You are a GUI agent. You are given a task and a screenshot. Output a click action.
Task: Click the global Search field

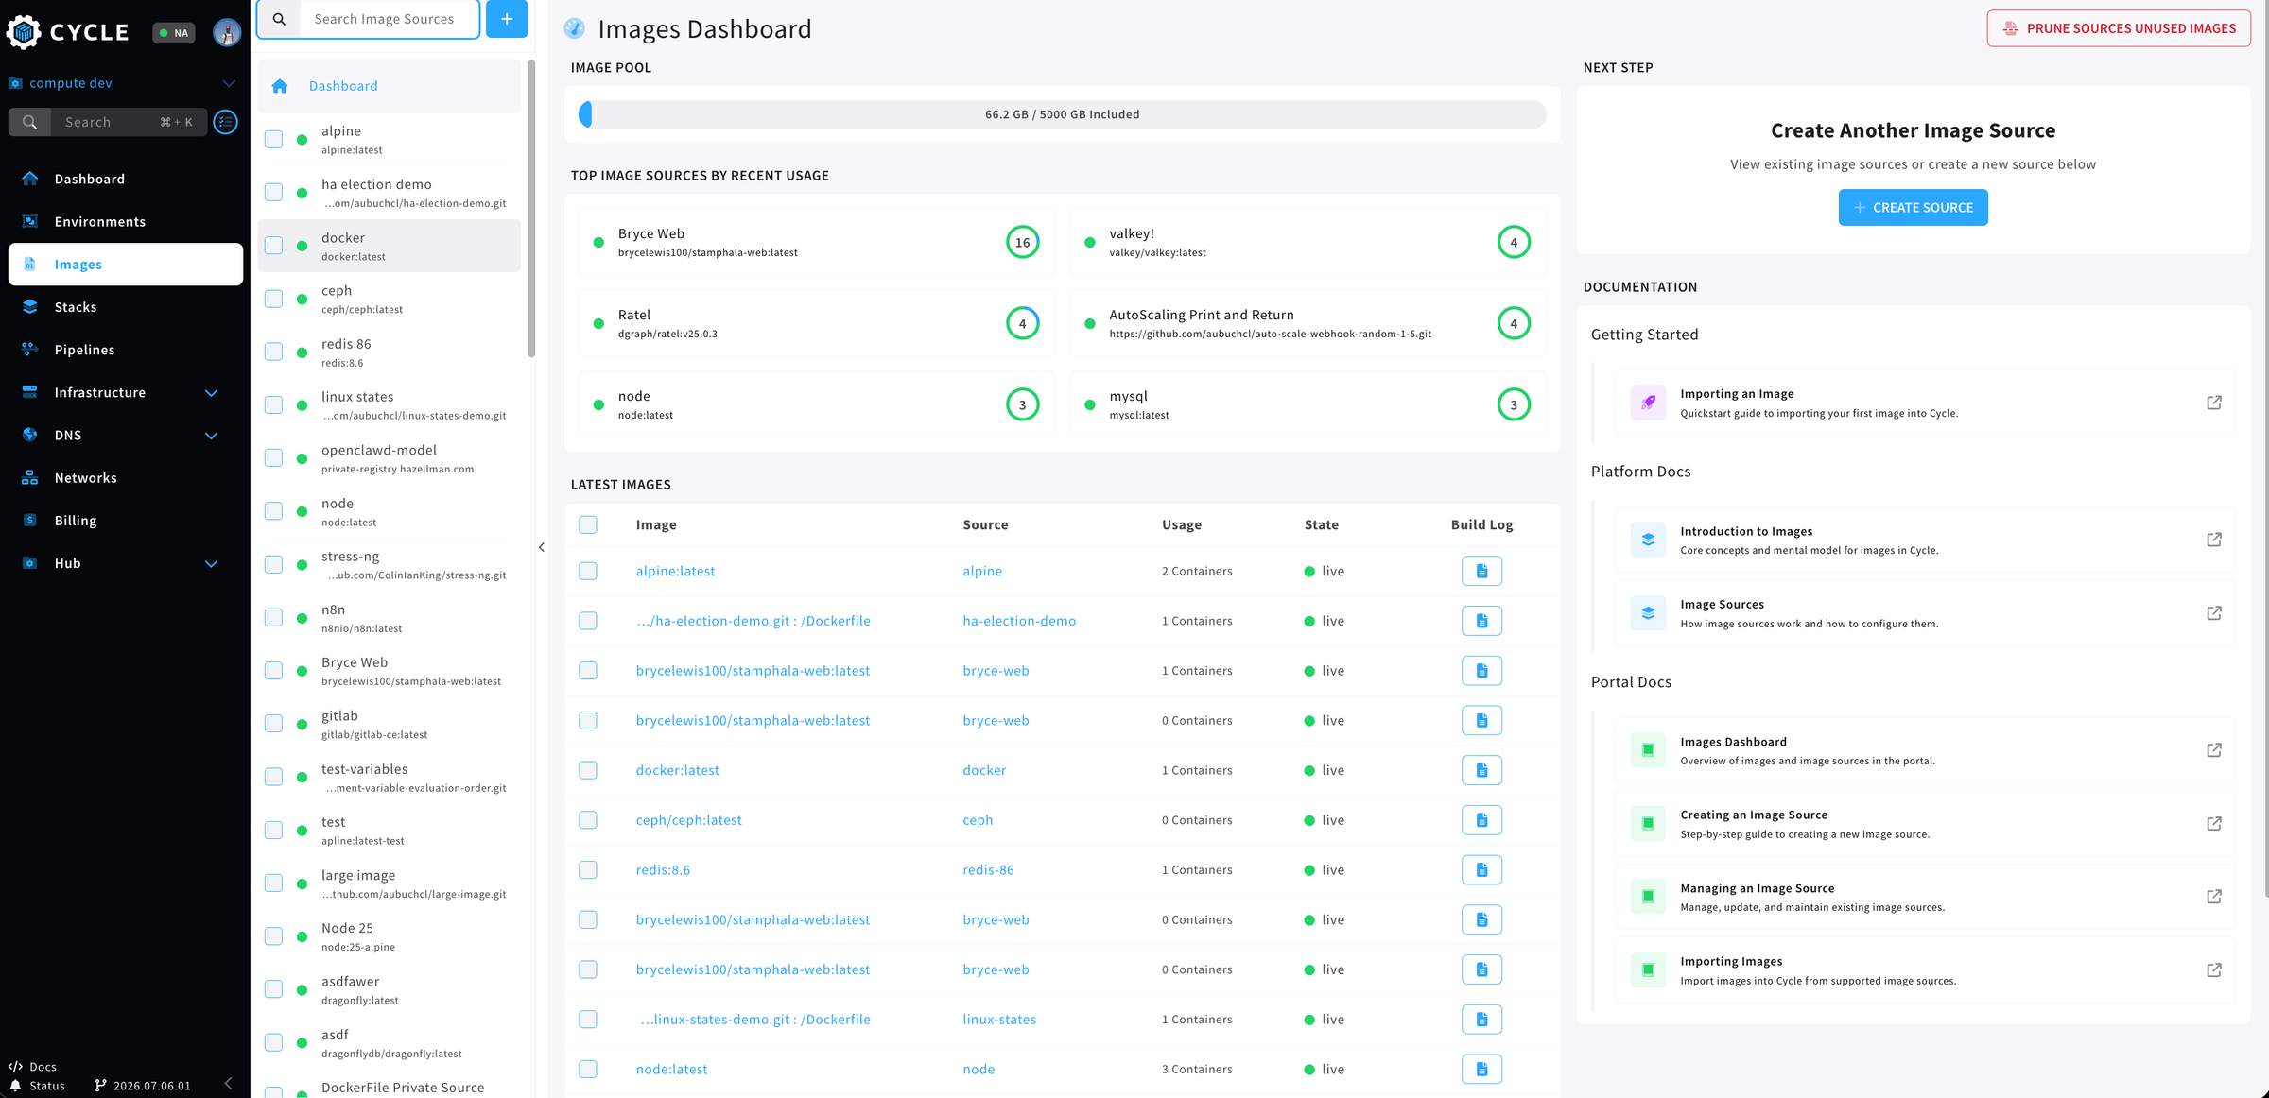point(127,122)
